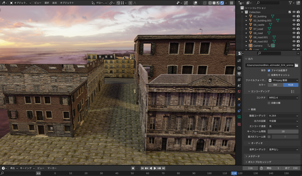Disable render for 08_road camera icon
The image size is (302, 176).
pos(298,33)
